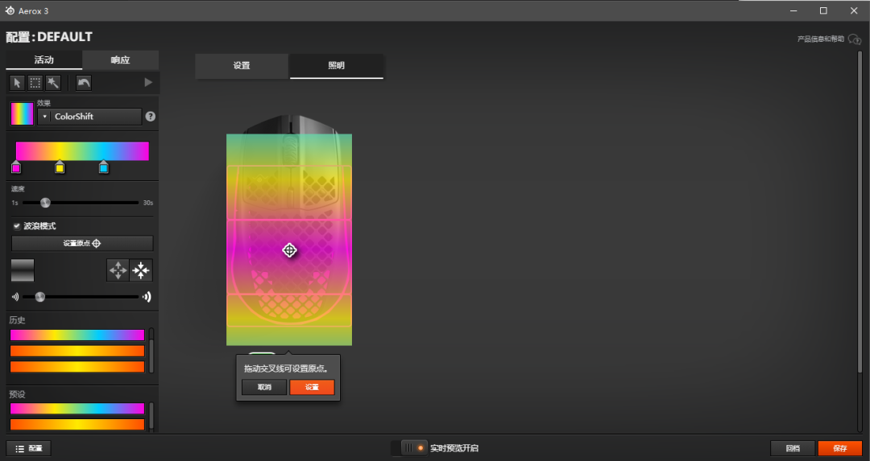Click the 预设 list scrollbar

point(151,416)
